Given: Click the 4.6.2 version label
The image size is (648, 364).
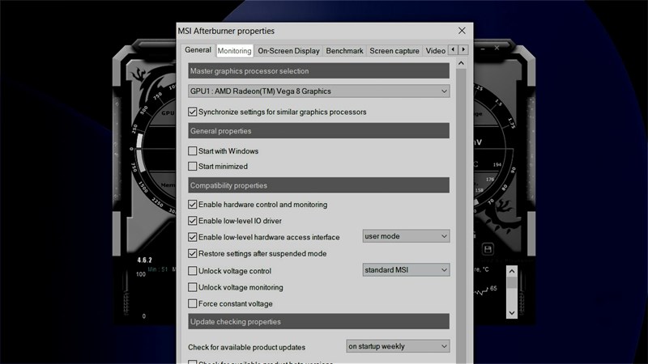Looking at the screenshot, I should (145, 260).
